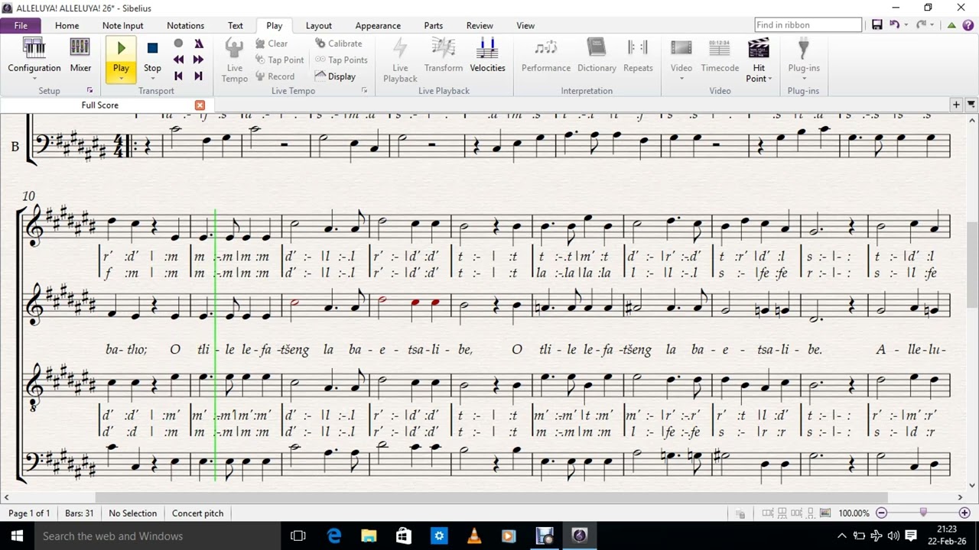
Task: Open the playback Dictionary
Action: [597, 56]
